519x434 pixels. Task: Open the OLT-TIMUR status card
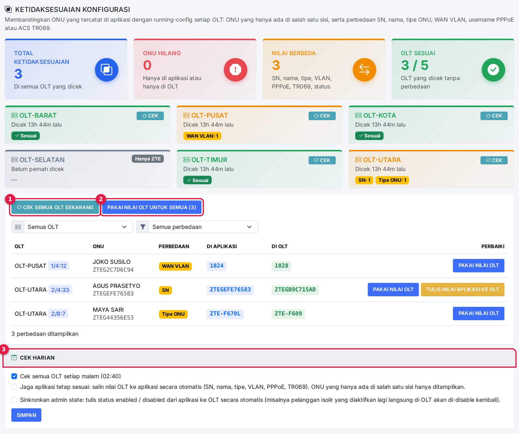pos(259,169)
